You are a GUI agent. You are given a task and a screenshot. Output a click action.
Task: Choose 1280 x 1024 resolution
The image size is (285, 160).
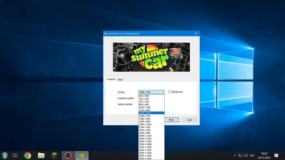click(x=151, y=124)
